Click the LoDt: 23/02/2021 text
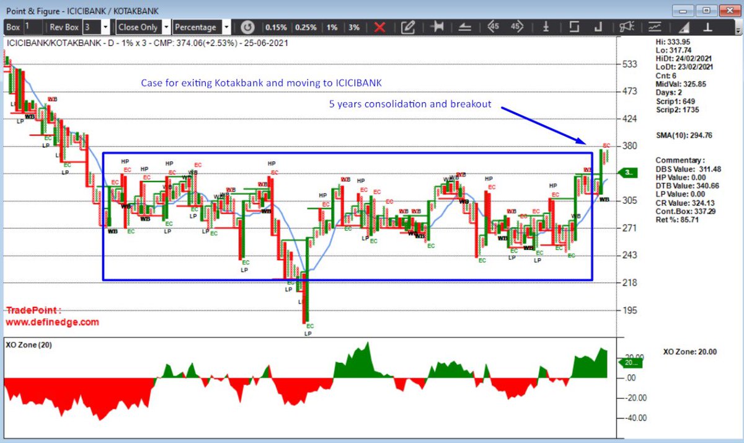This screenshot has height=443, width=744. 684,67
